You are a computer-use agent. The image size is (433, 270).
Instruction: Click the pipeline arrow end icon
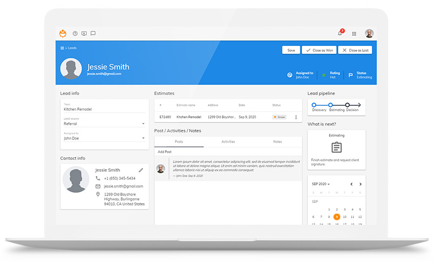[x=358, y=105]
